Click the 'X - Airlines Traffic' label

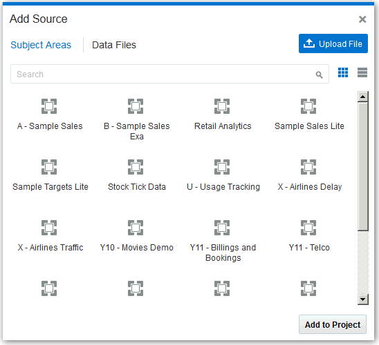(50, 248)
